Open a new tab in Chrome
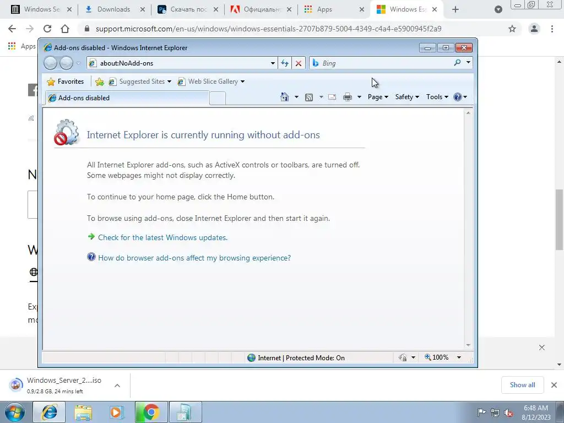The height and width of the screenshot is (423, 564). click(455, 9)
